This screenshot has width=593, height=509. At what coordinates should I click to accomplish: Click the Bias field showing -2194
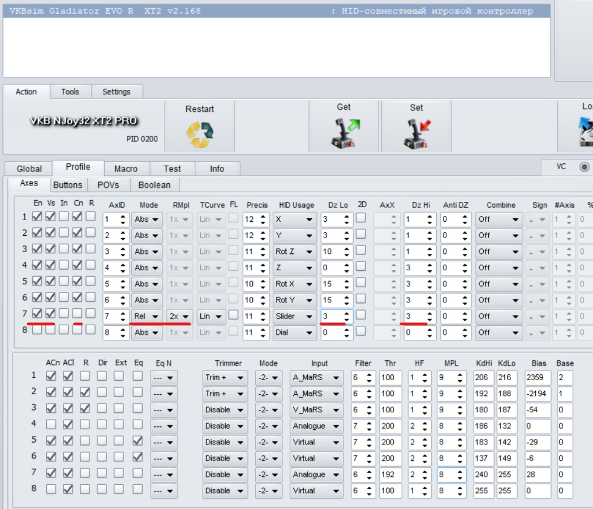tap(538, 394)
